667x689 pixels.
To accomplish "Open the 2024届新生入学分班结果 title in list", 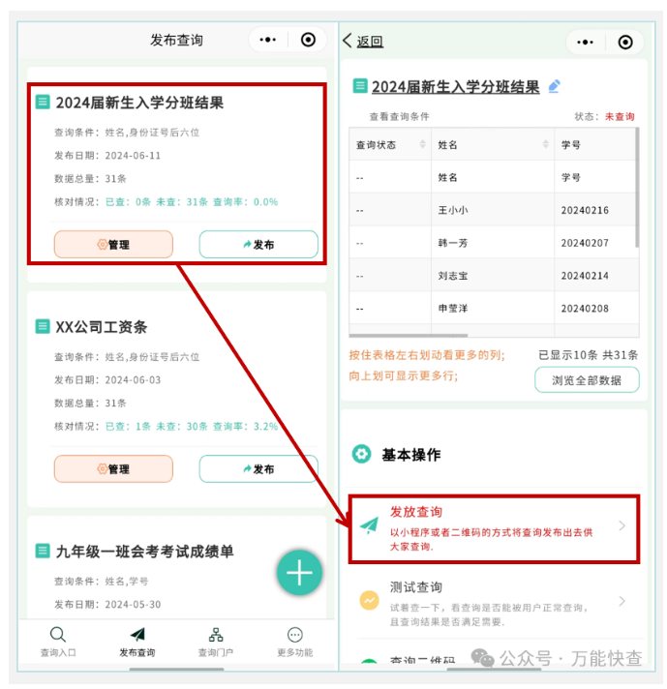I will click(x=139, y=103).
